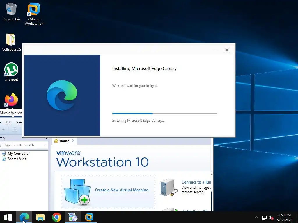Select the CollabSysOS folder on desktop

click(x=11, y=42)
